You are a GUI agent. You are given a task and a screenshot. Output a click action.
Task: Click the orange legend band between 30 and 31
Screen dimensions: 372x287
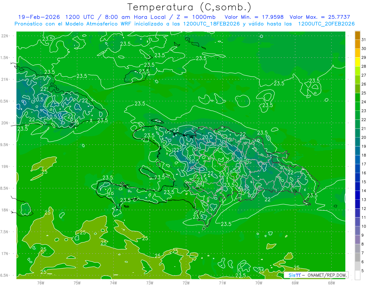coord(357,44)
